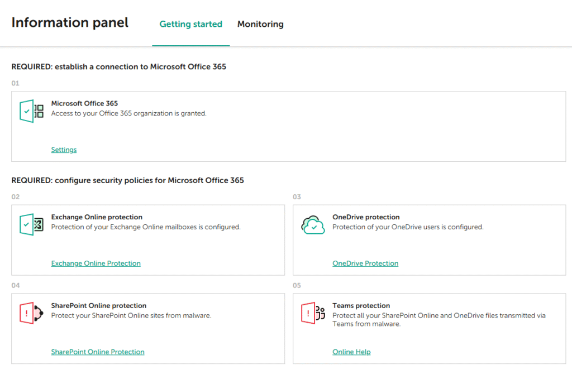This screenshot has height=365, width=572.
Task: Click the SharePoint Online red warning icon
Action: pos(31,314)
